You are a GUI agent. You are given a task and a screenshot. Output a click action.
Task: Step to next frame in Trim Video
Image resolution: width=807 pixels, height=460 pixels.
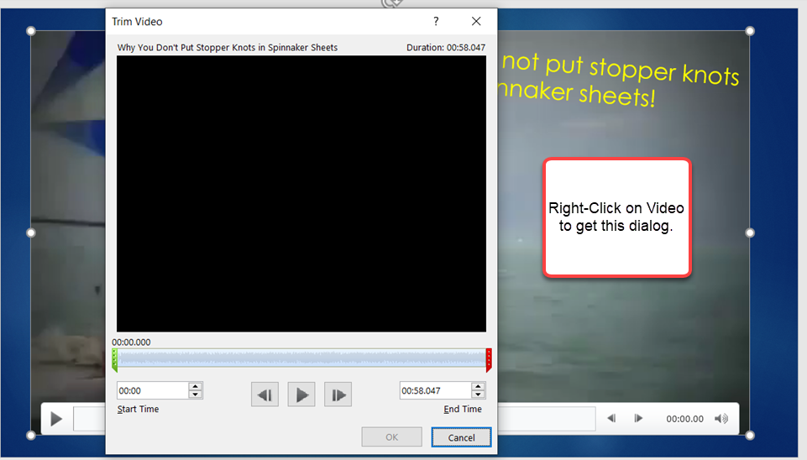point(338,395)
